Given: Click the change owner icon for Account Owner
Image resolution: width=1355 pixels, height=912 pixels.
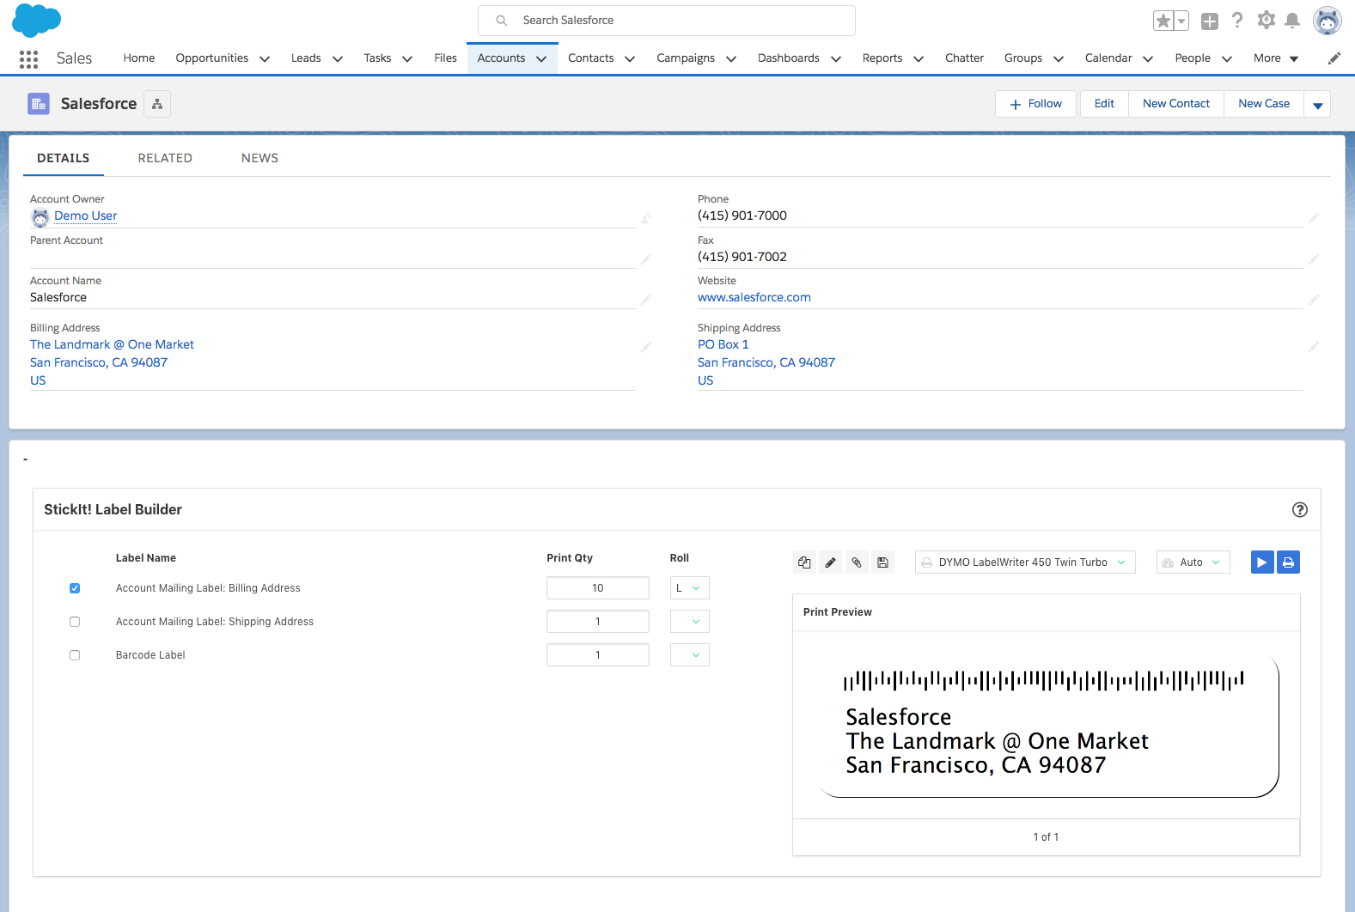Looking at the screenshot, I should (645, 219).
